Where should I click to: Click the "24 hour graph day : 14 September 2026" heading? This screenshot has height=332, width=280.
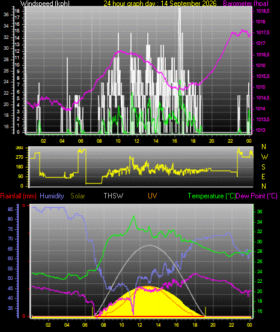pyautogui.click(x=160, y=4)
